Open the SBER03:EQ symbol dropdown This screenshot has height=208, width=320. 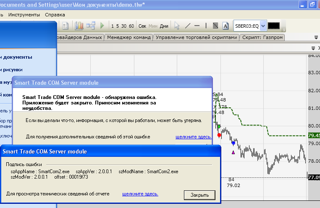[x=263, y=26]
